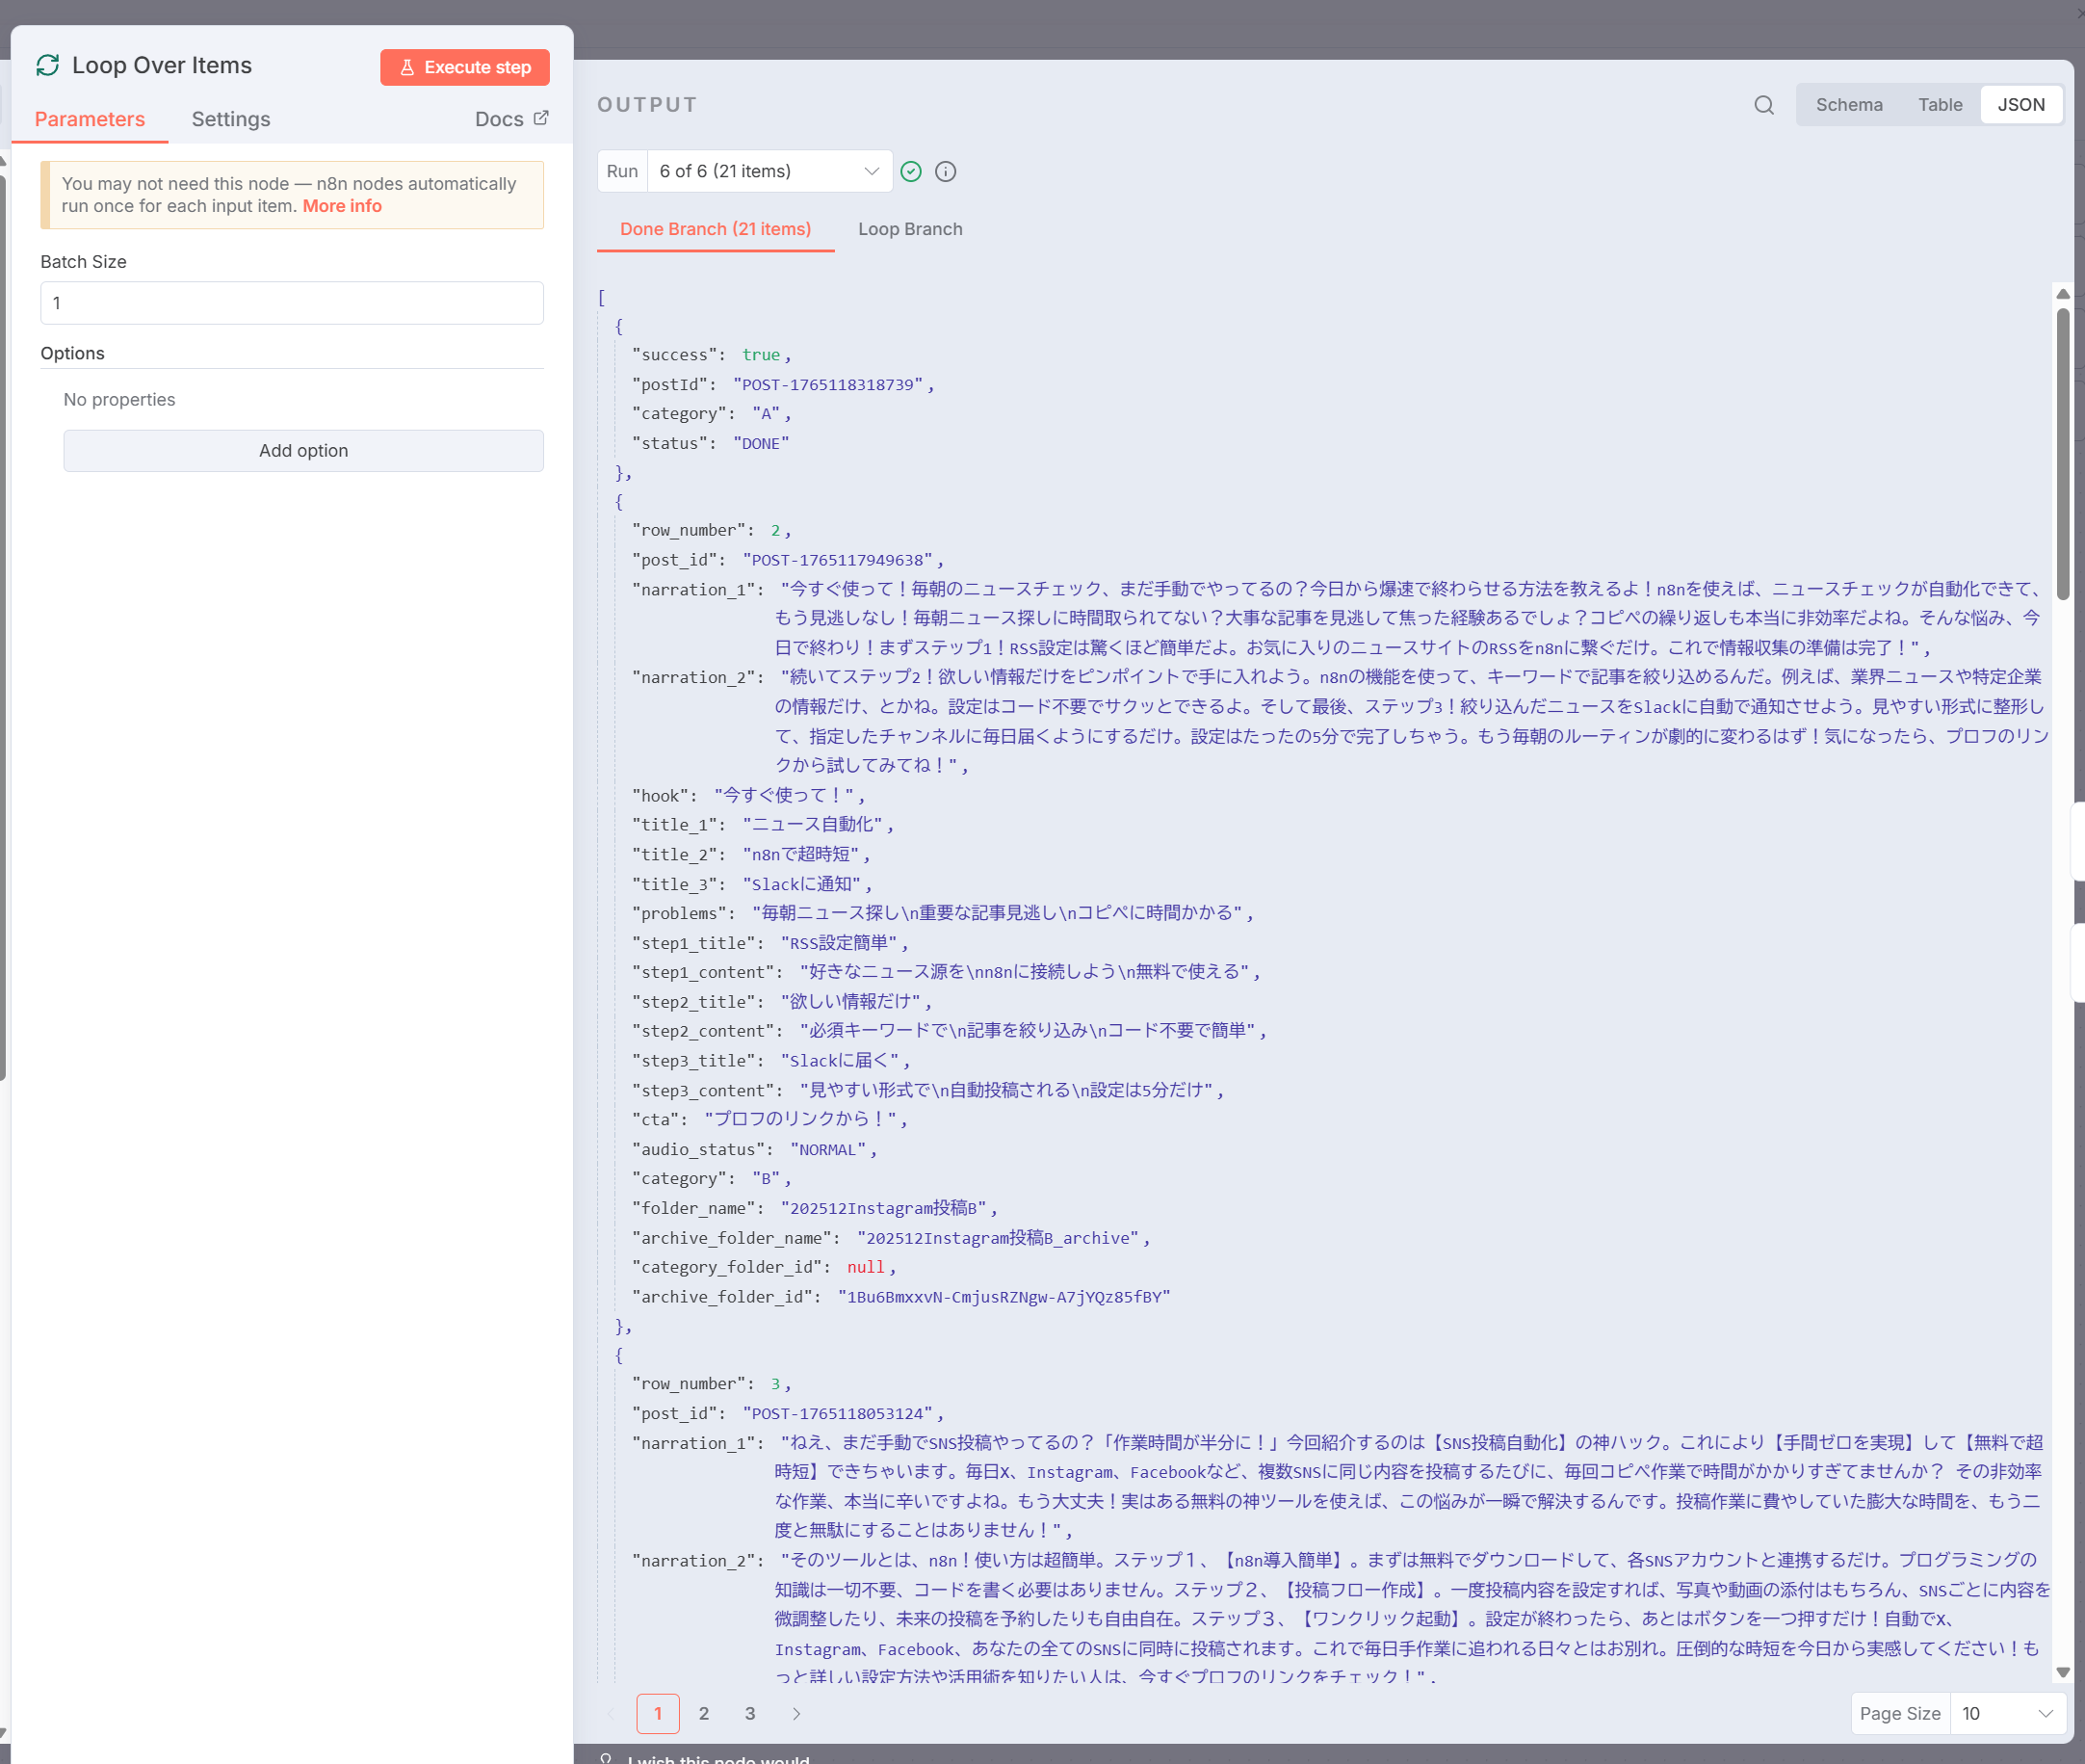Image resolution: width=2085 pixels, height=1764 pixels.
Task: Select the JSON output view
Action: (2020, 105)
